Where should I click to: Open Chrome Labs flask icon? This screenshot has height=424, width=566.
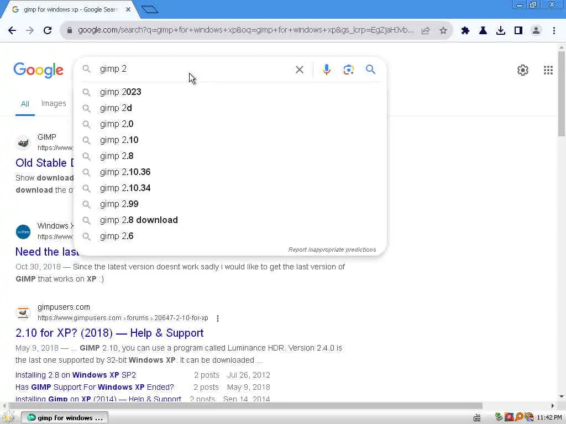click(x=483, y=31)
